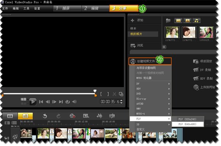Jump to start of project
This screenshot has width=221, height=146.
[x=41, y=102]
